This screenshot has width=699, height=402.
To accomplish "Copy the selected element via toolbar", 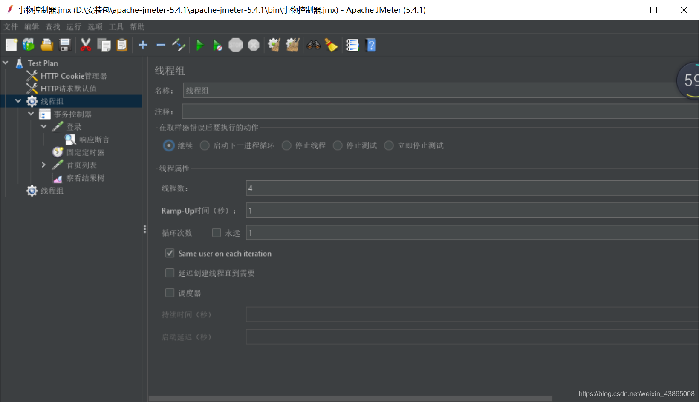I will coord(104,45).
